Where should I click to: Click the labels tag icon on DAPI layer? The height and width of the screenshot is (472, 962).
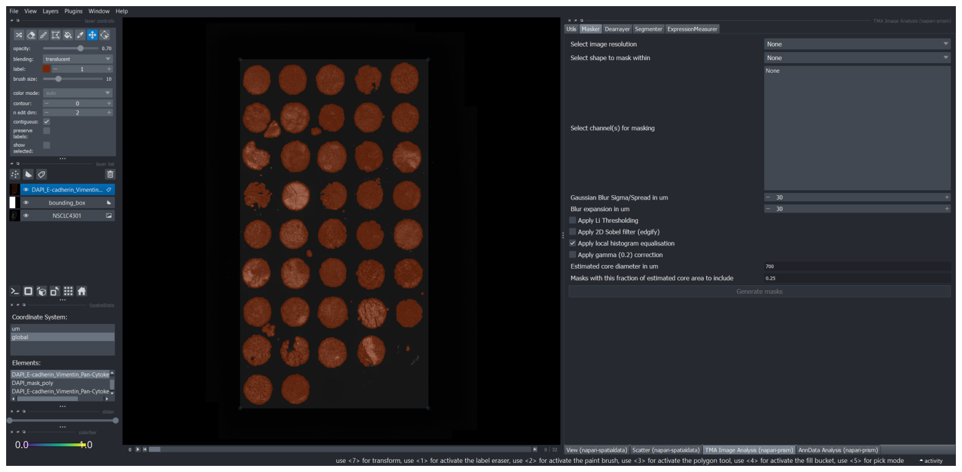coord(109,190)
